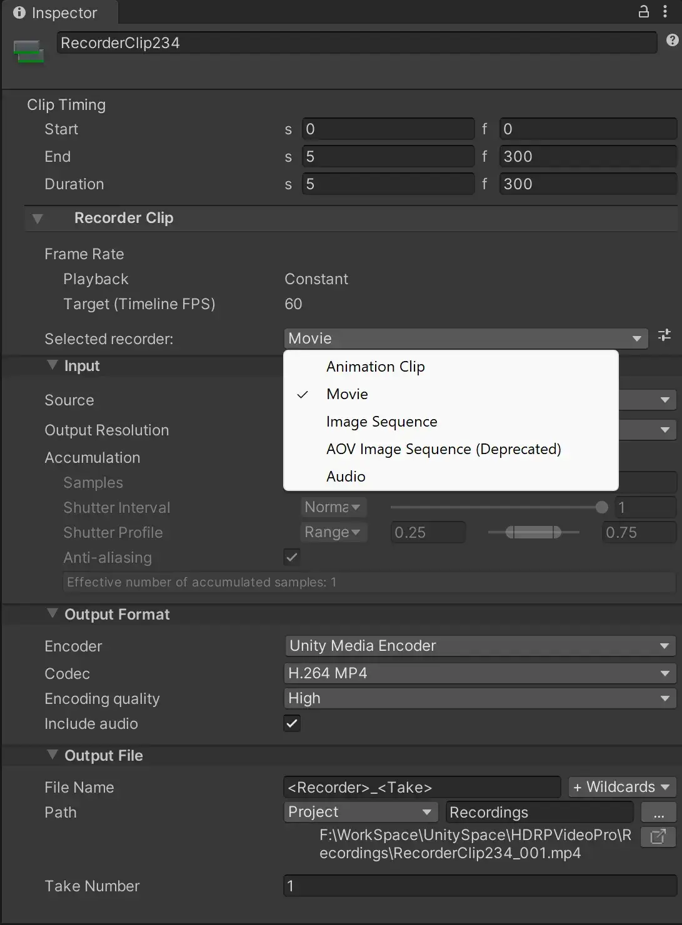Select Image Sequence from recorder list

tap(381, 422)
